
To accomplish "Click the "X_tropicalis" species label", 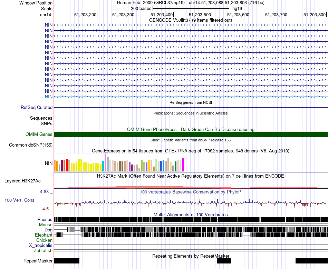I will [x=41, y=246].
